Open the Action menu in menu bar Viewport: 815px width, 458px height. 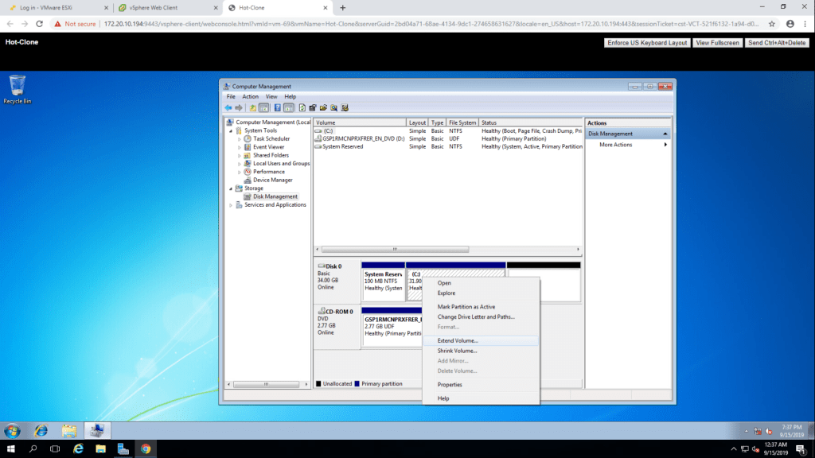pyautogui.click(x=250, y=96)
